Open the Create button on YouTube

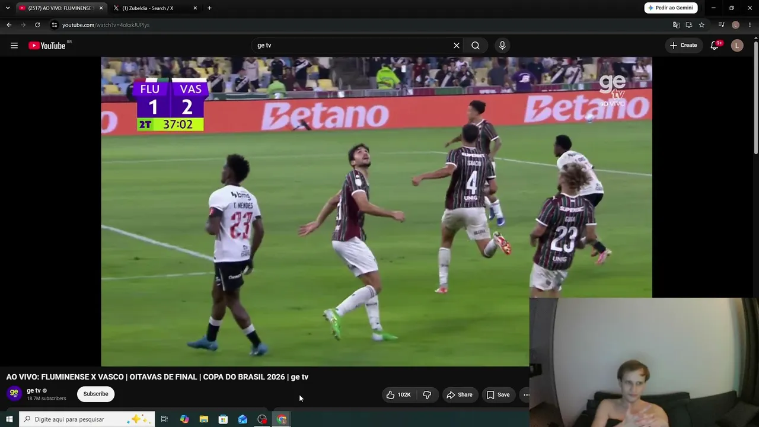click(x=683, y=45)
